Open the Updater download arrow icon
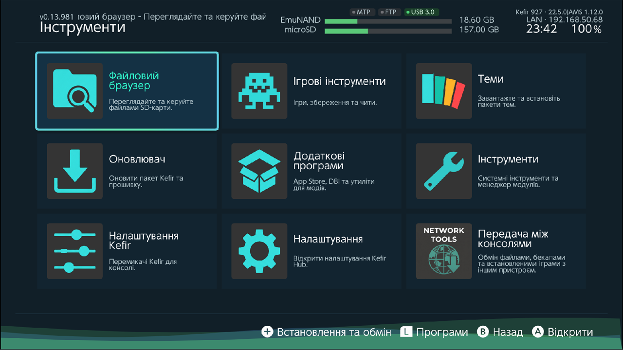This screenshot has width=623, height=350. [74, 171]
